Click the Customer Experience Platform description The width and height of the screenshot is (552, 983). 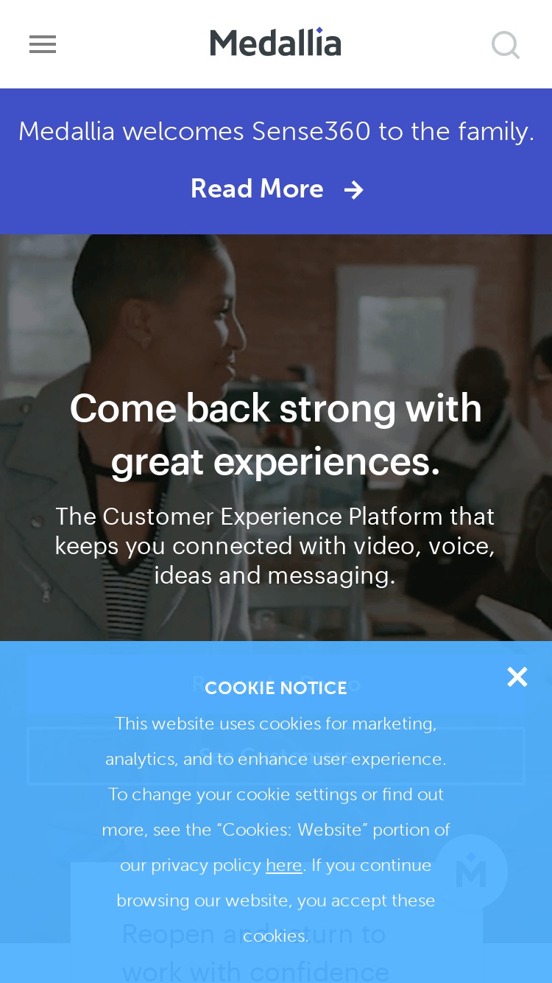(x=275, y=545)
